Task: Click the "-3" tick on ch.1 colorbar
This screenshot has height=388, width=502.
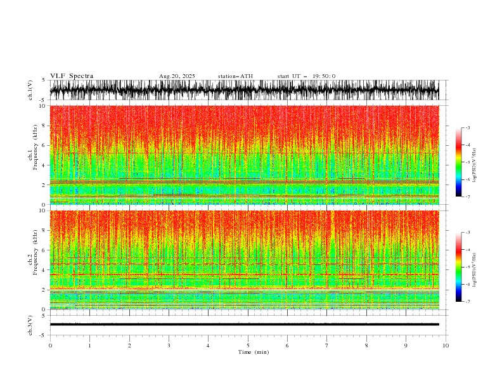Action: [x=468, y=127]
